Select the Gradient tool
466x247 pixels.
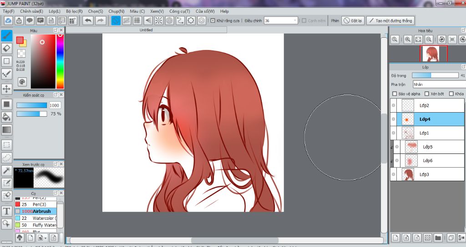(6, 130)
